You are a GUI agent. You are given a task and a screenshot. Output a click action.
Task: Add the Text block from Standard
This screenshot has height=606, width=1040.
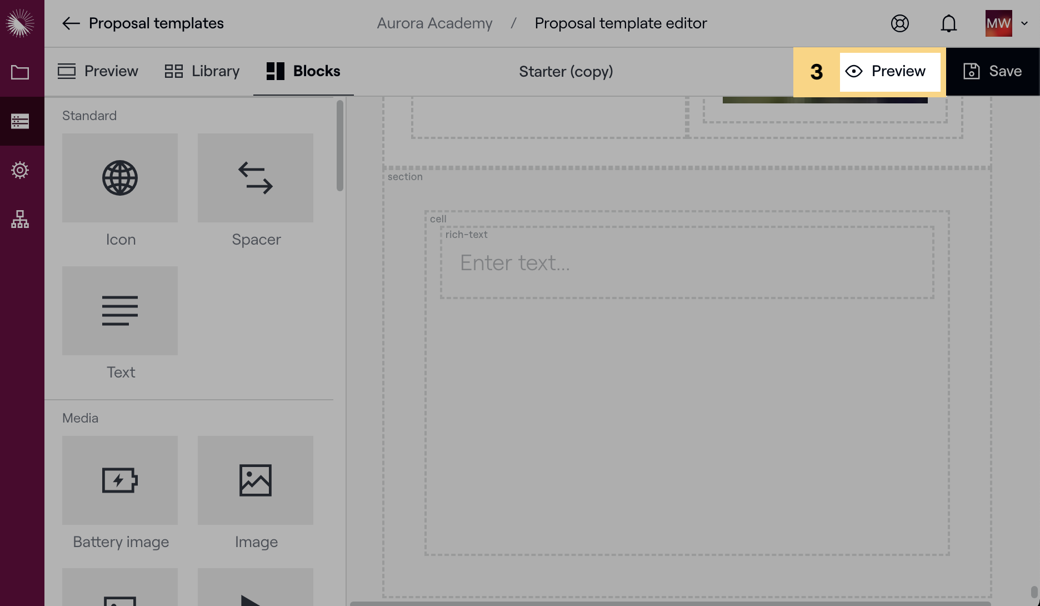(x=120, y=311)
